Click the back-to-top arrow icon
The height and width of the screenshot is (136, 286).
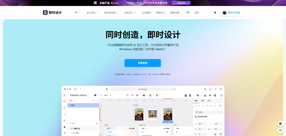[280, 124]
